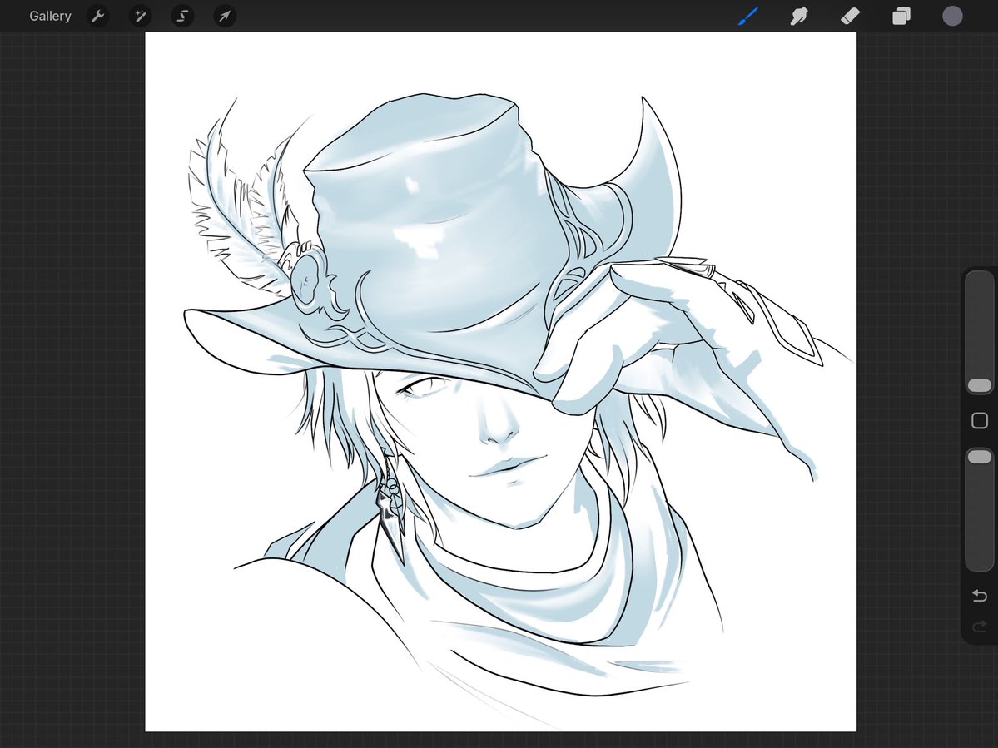Activate the Transform arrow tool
Image resolution: width=998 pixels, height=748 pixels.
pos(225,16)
